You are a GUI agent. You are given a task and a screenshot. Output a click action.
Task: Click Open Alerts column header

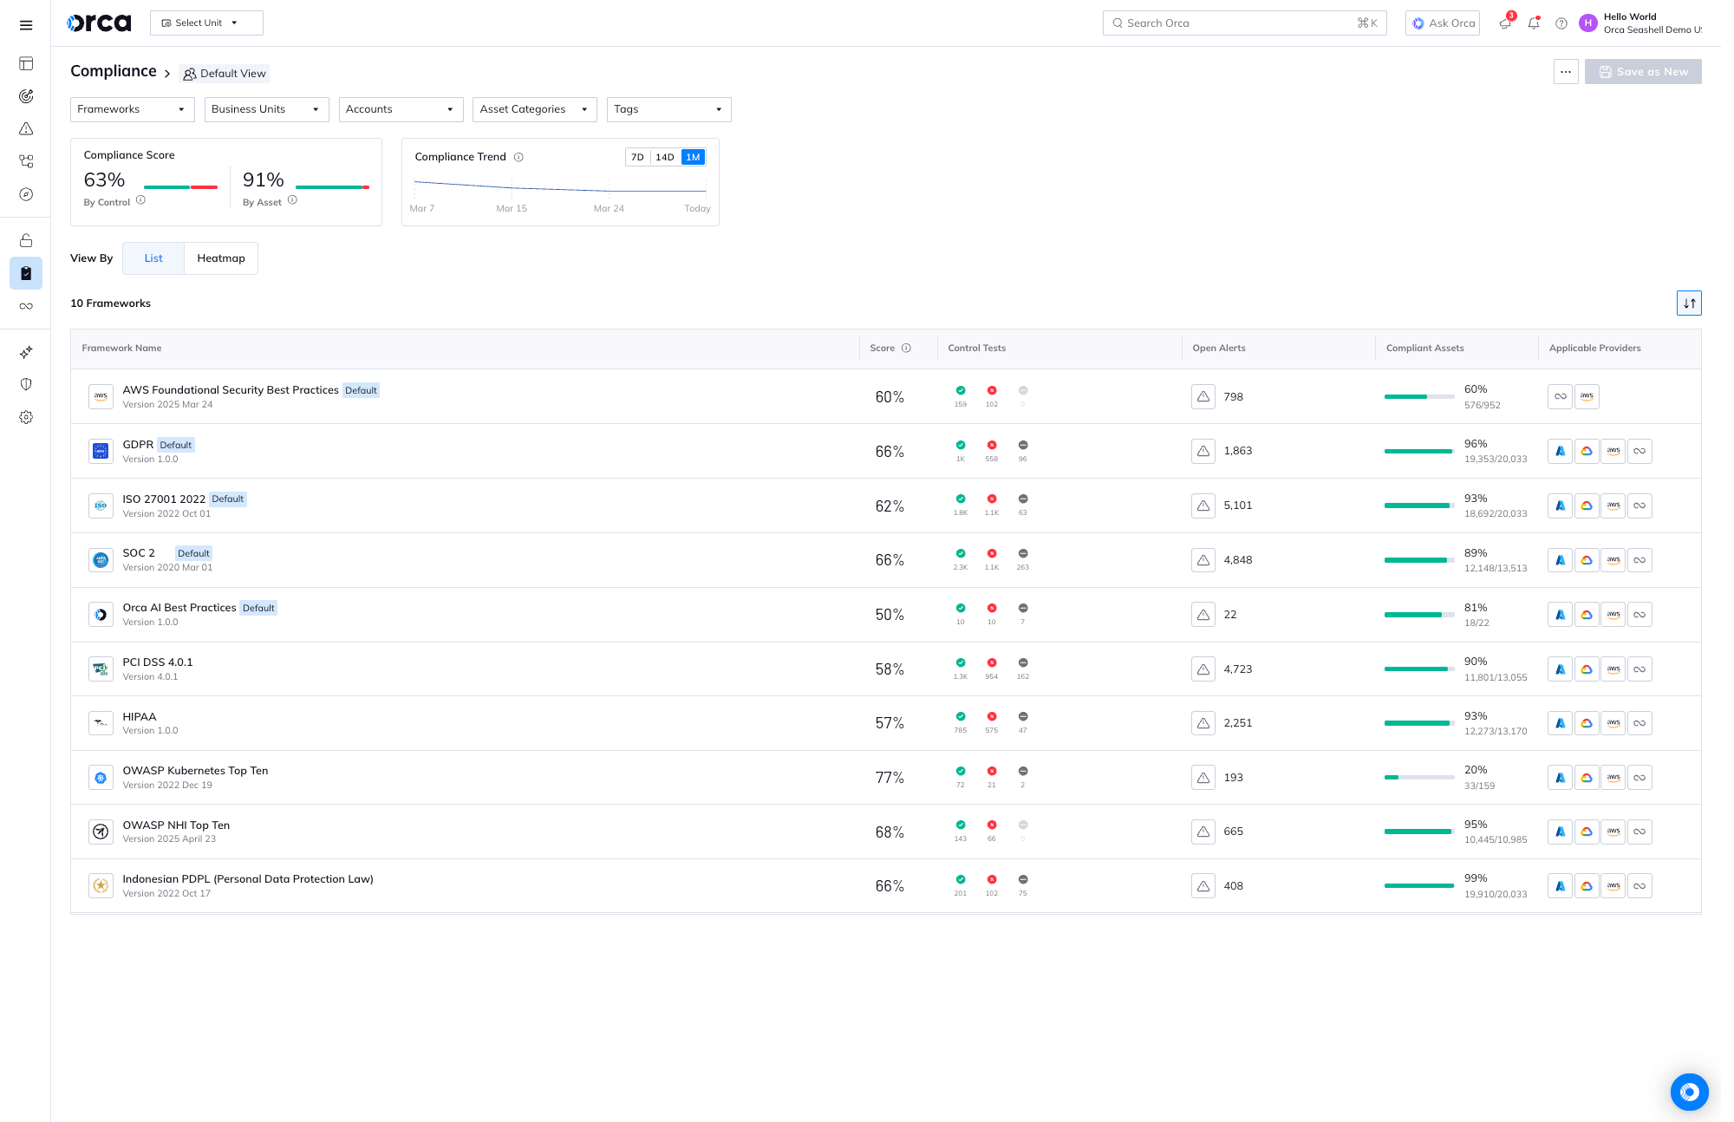pos(1218,349)
